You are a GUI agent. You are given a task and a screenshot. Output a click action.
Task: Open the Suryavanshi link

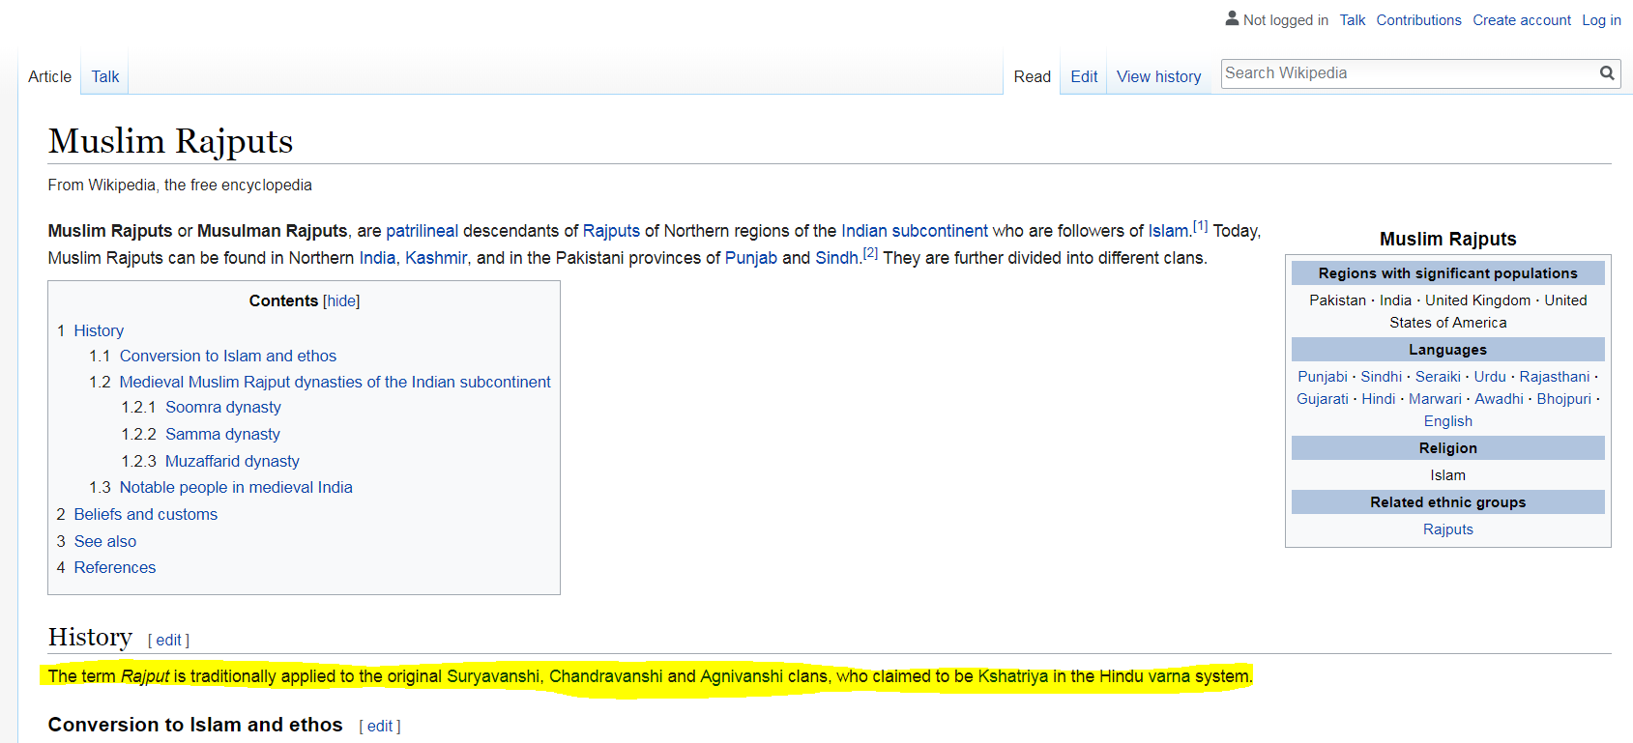point(493,676)
